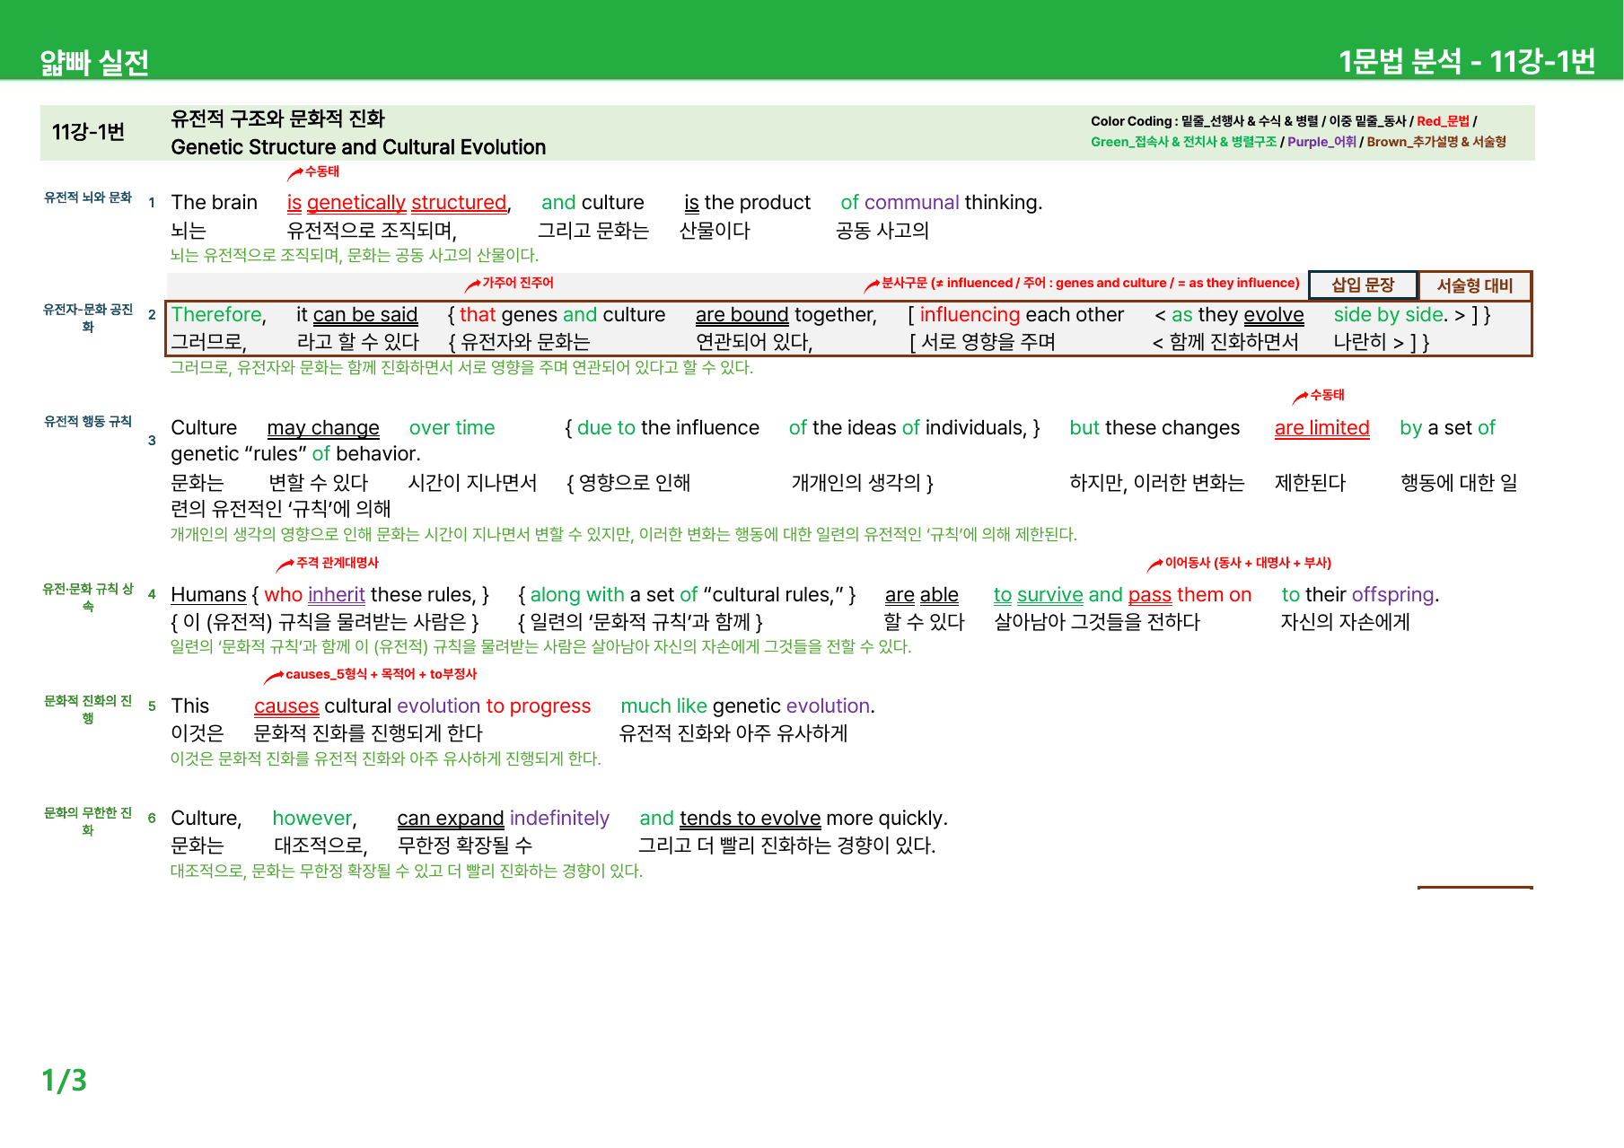
Task: Click the 유전적 뇌와 문화 side label
Action: (88, 197)
